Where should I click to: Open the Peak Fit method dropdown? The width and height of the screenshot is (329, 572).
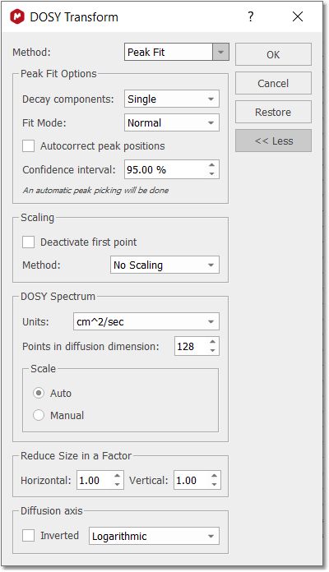(177, 52)
